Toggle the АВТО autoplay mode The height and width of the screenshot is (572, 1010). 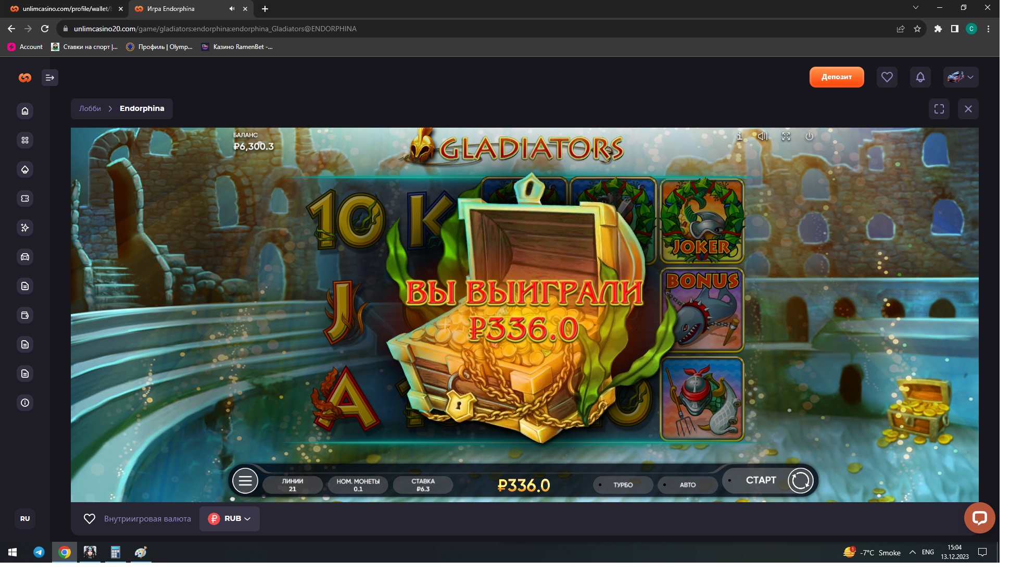click(x=687, y=485)
